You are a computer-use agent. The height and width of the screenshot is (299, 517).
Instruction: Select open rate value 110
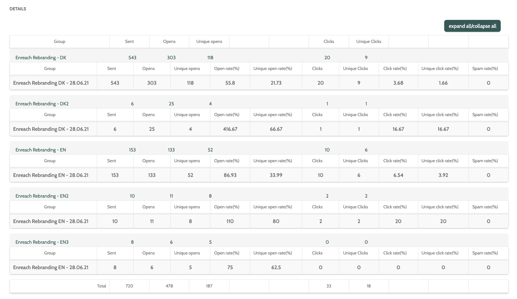tap(230, 221)
